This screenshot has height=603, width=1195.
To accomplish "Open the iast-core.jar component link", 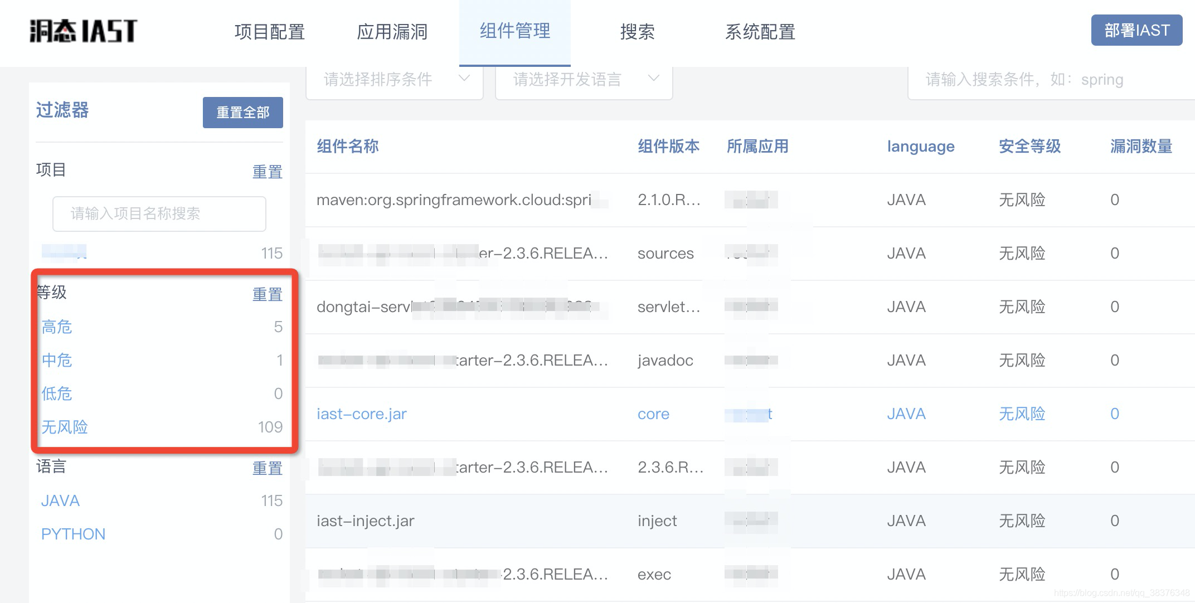I will pyautogui.click(x=362, y=414).
